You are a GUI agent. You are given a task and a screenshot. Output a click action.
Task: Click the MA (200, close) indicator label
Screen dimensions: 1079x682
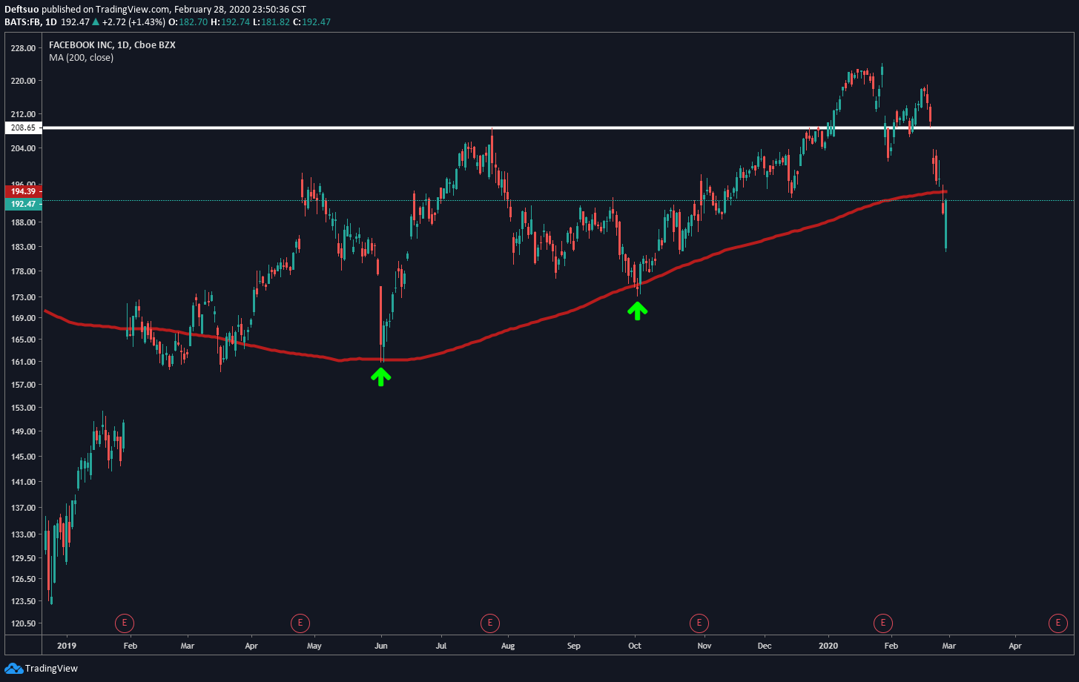click(x=82, y=57)
